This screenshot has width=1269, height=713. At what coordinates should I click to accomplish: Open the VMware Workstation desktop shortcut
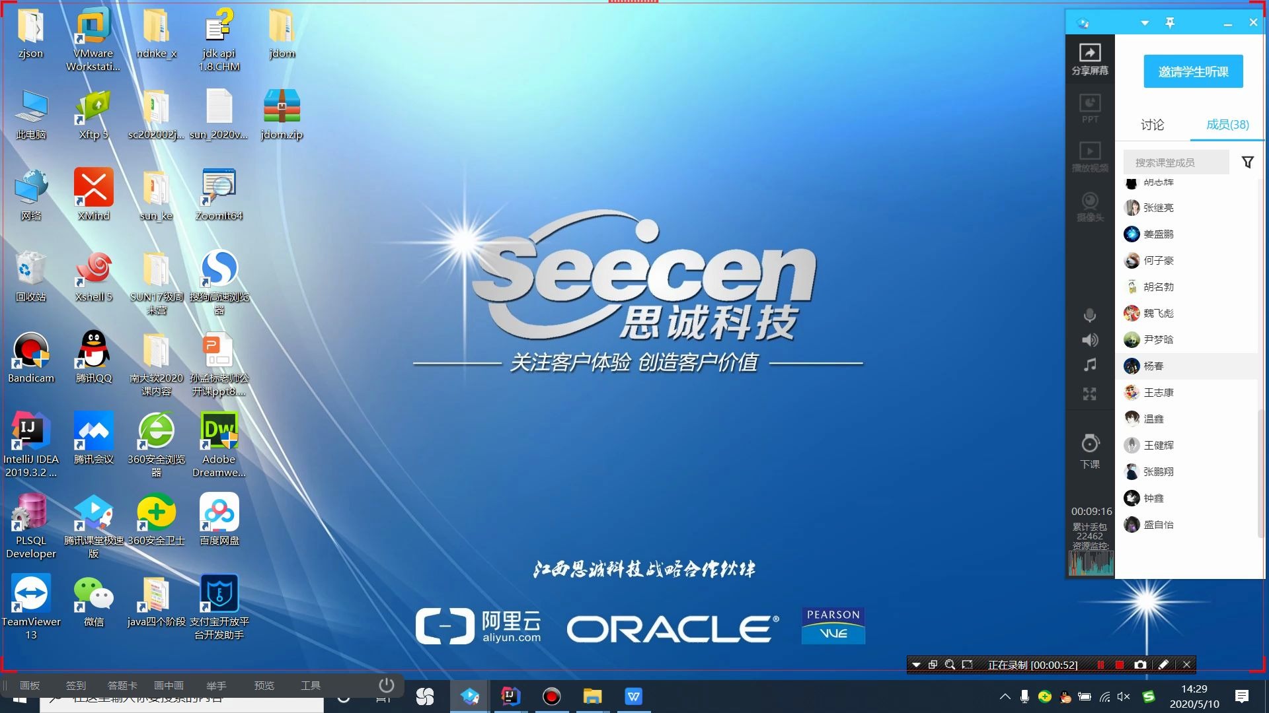[x=94, y=39]
